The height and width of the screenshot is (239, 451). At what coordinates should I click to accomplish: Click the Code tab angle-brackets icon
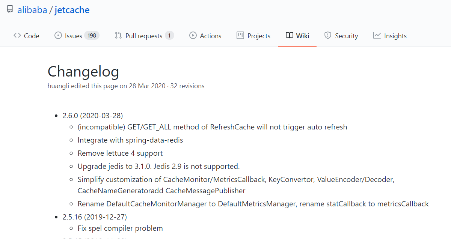click(17, 36)
